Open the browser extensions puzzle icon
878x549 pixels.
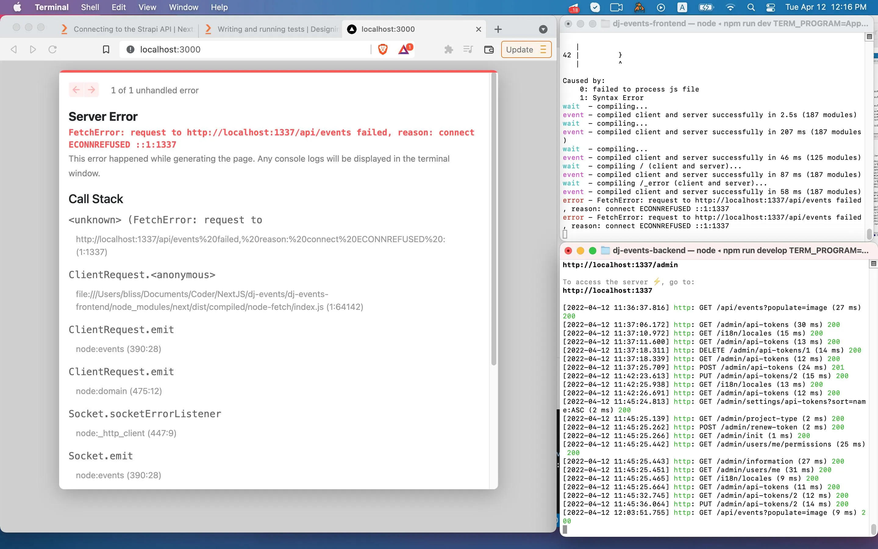[x=448, y=49]
